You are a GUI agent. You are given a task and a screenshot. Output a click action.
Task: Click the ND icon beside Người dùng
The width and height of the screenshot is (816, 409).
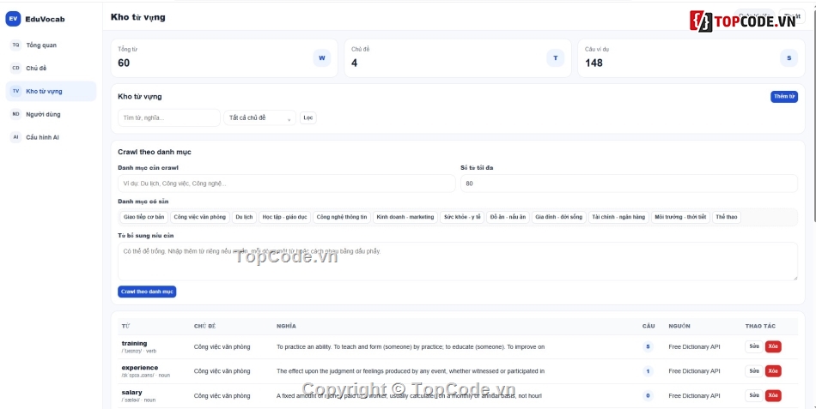(x=15, y=114)
